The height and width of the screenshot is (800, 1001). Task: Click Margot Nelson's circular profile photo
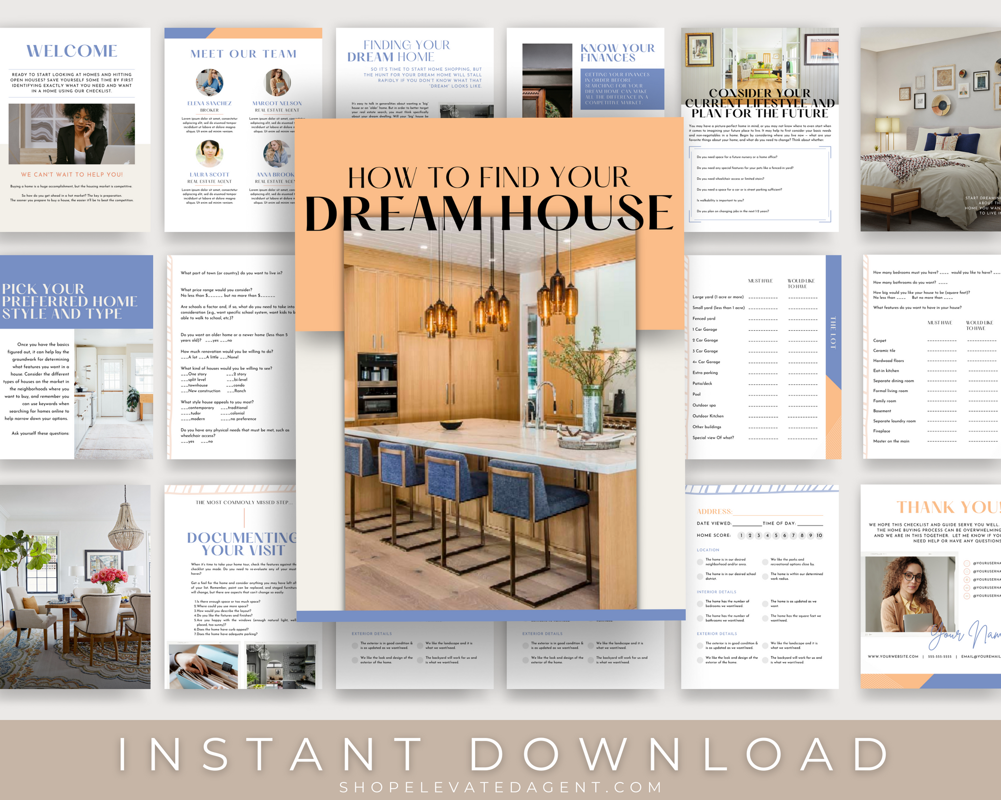pyautogui.click(x=277, y=82)
